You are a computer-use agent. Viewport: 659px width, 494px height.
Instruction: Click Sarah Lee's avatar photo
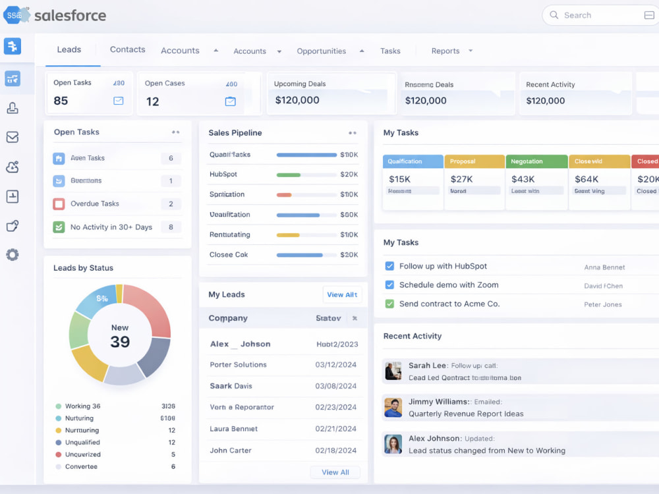click(393, 371)
